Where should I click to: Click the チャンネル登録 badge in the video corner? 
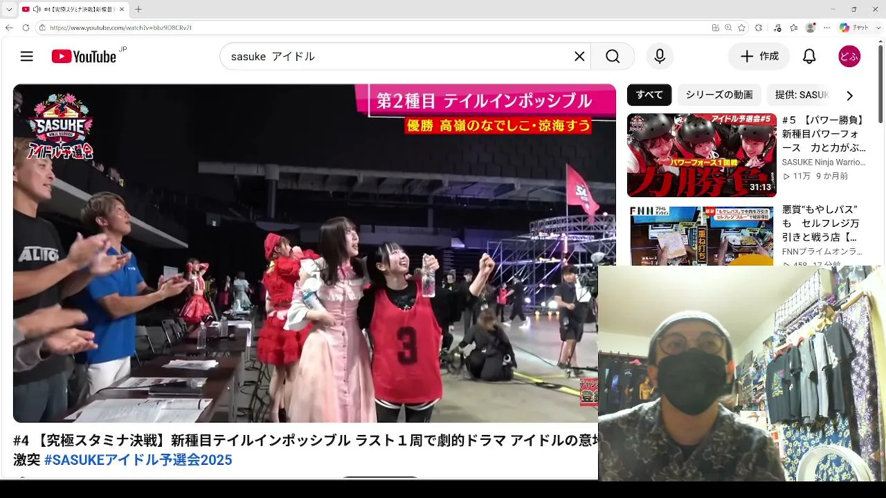(x=588, y=392)
